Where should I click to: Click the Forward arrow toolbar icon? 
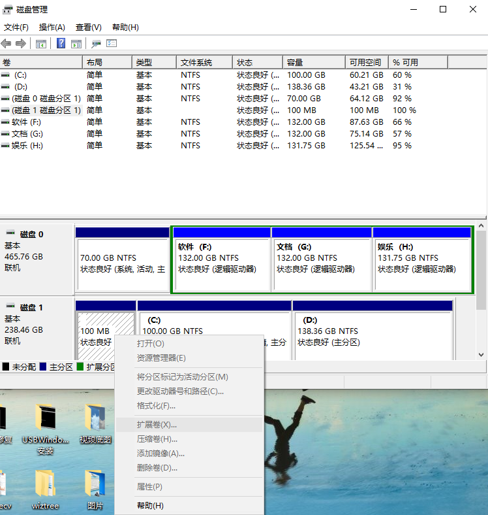[x=21, y=44]
